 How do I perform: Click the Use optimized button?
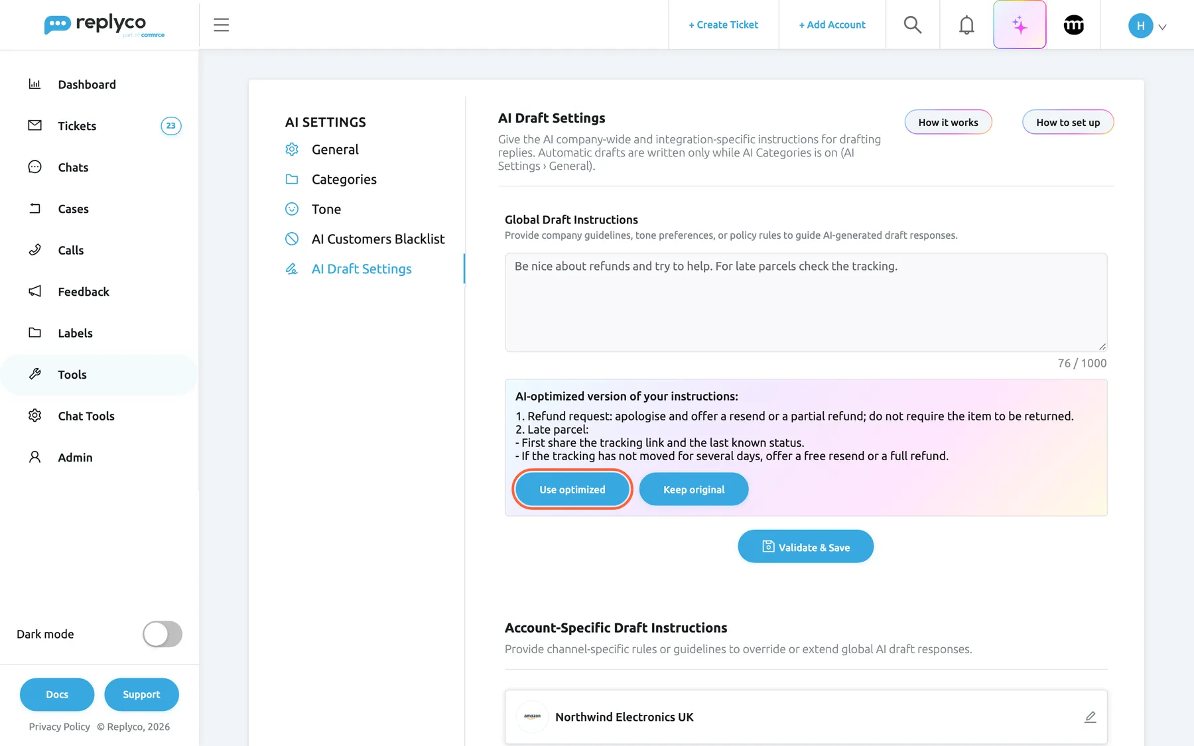pos(572,489)
